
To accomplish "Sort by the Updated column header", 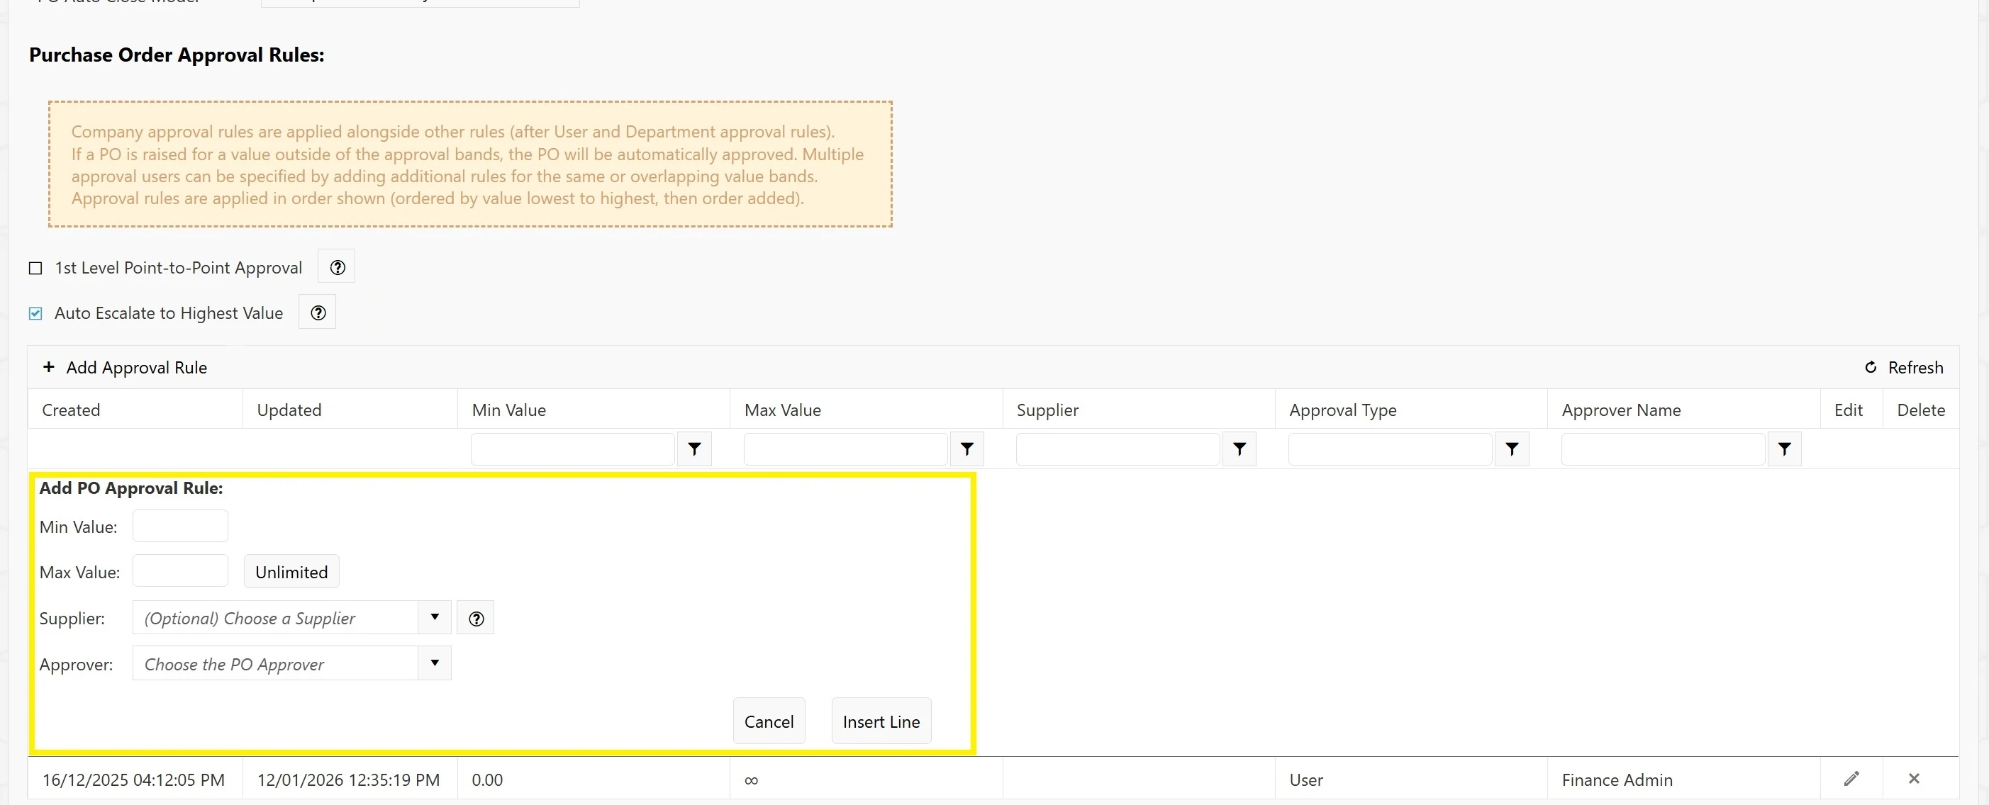I will [289, 410].
